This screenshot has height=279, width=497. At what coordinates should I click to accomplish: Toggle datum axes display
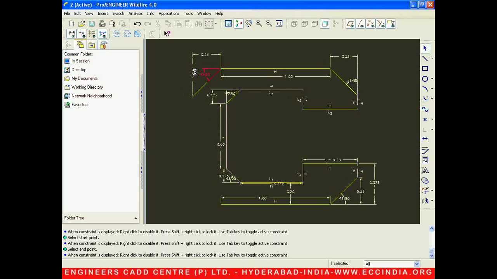pyautogui.click(x=360, y=24)
